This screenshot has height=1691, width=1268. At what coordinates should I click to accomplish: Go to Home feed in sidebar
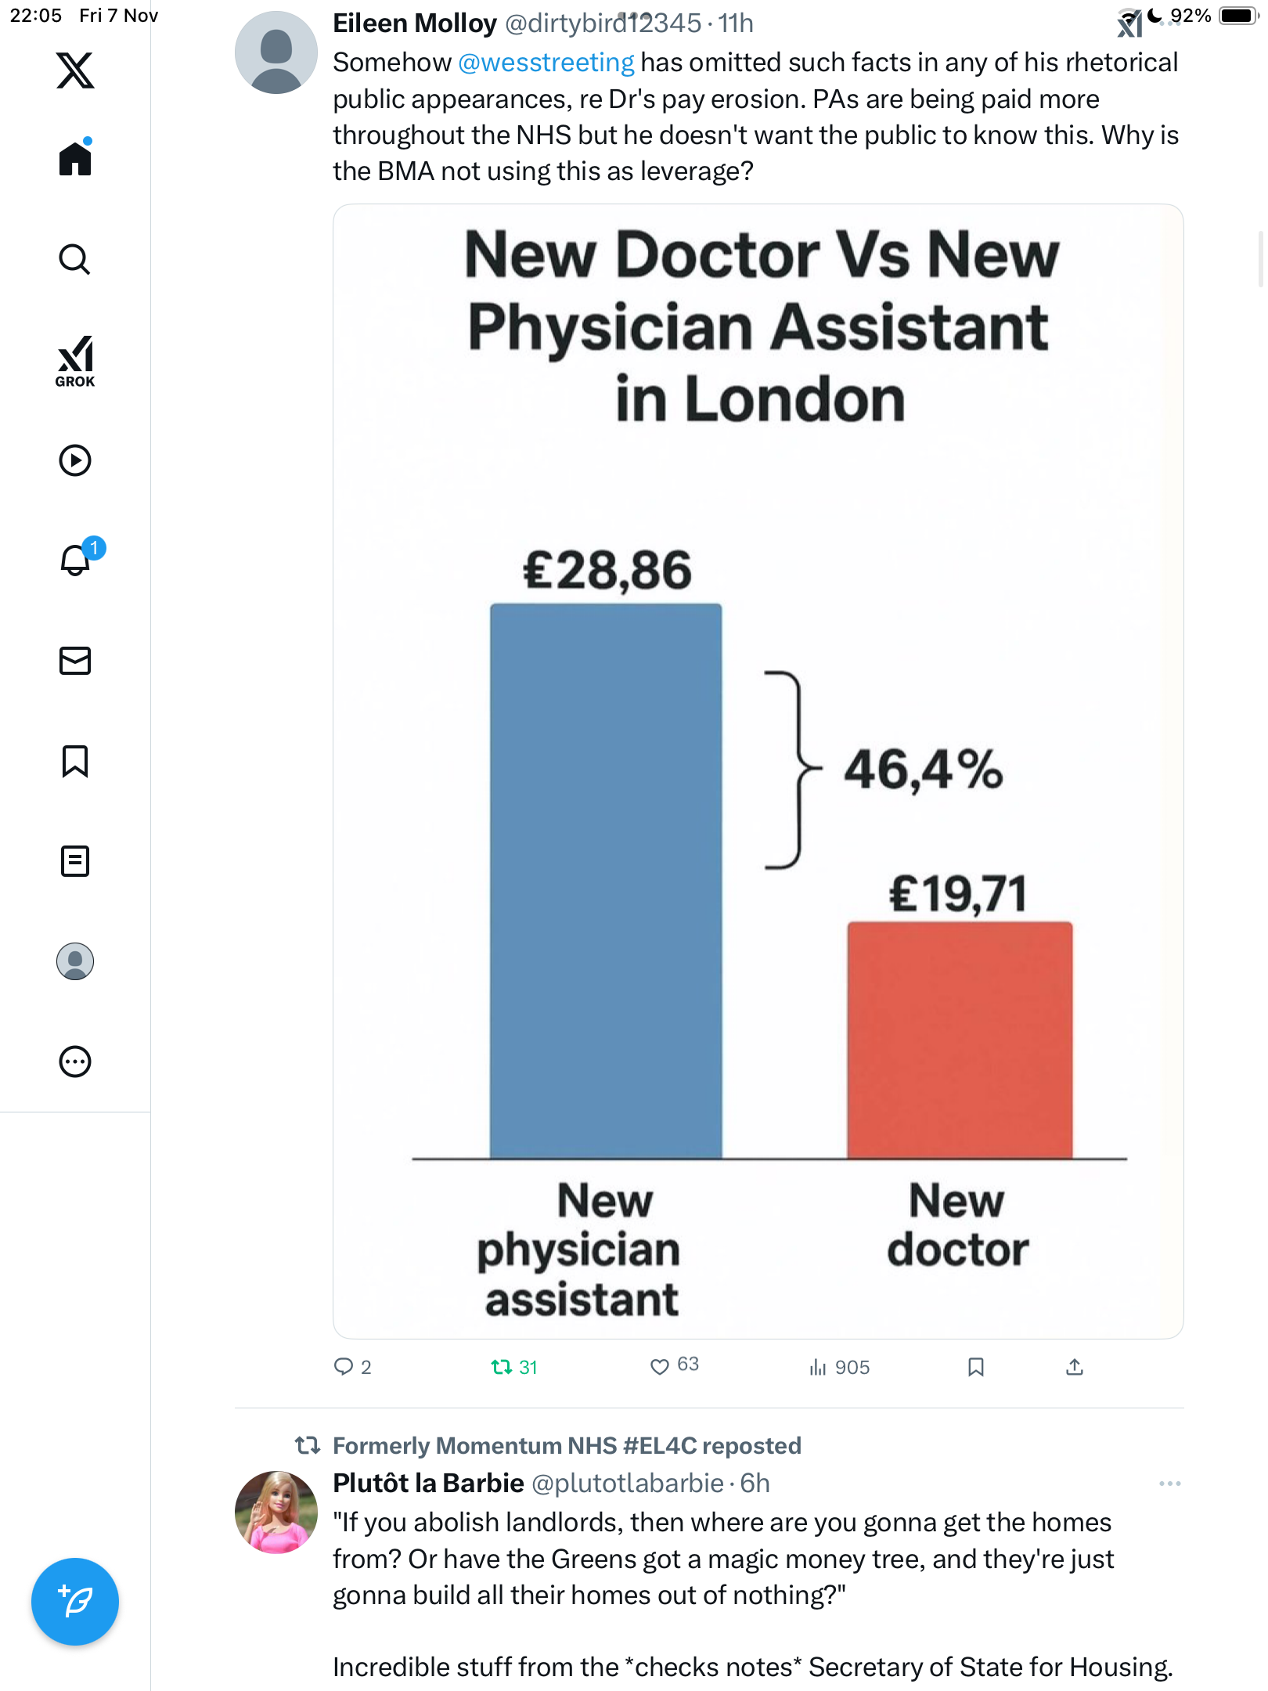(75, 159)
